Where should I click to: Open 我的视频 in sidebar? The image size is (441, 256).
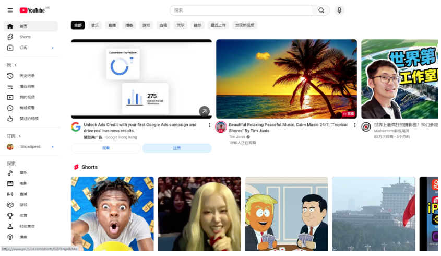pyautogui.click(x=31, y=97)
